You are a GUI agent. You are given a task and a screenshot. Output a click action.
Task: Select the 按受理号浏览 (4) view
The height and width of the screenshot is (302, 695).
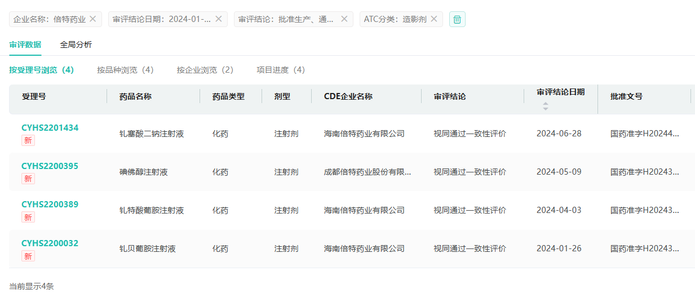pos(41,70)
